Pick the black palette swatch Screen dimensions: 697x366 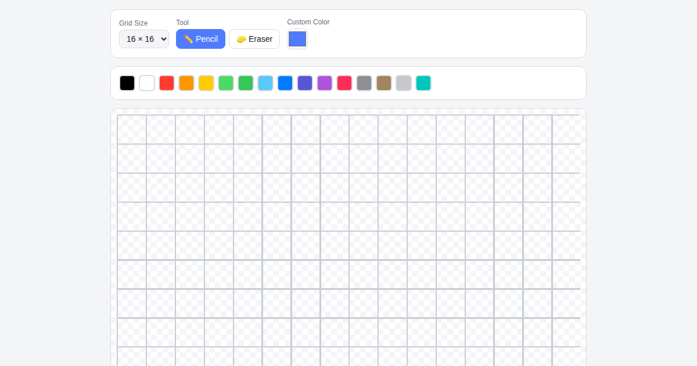127,83
